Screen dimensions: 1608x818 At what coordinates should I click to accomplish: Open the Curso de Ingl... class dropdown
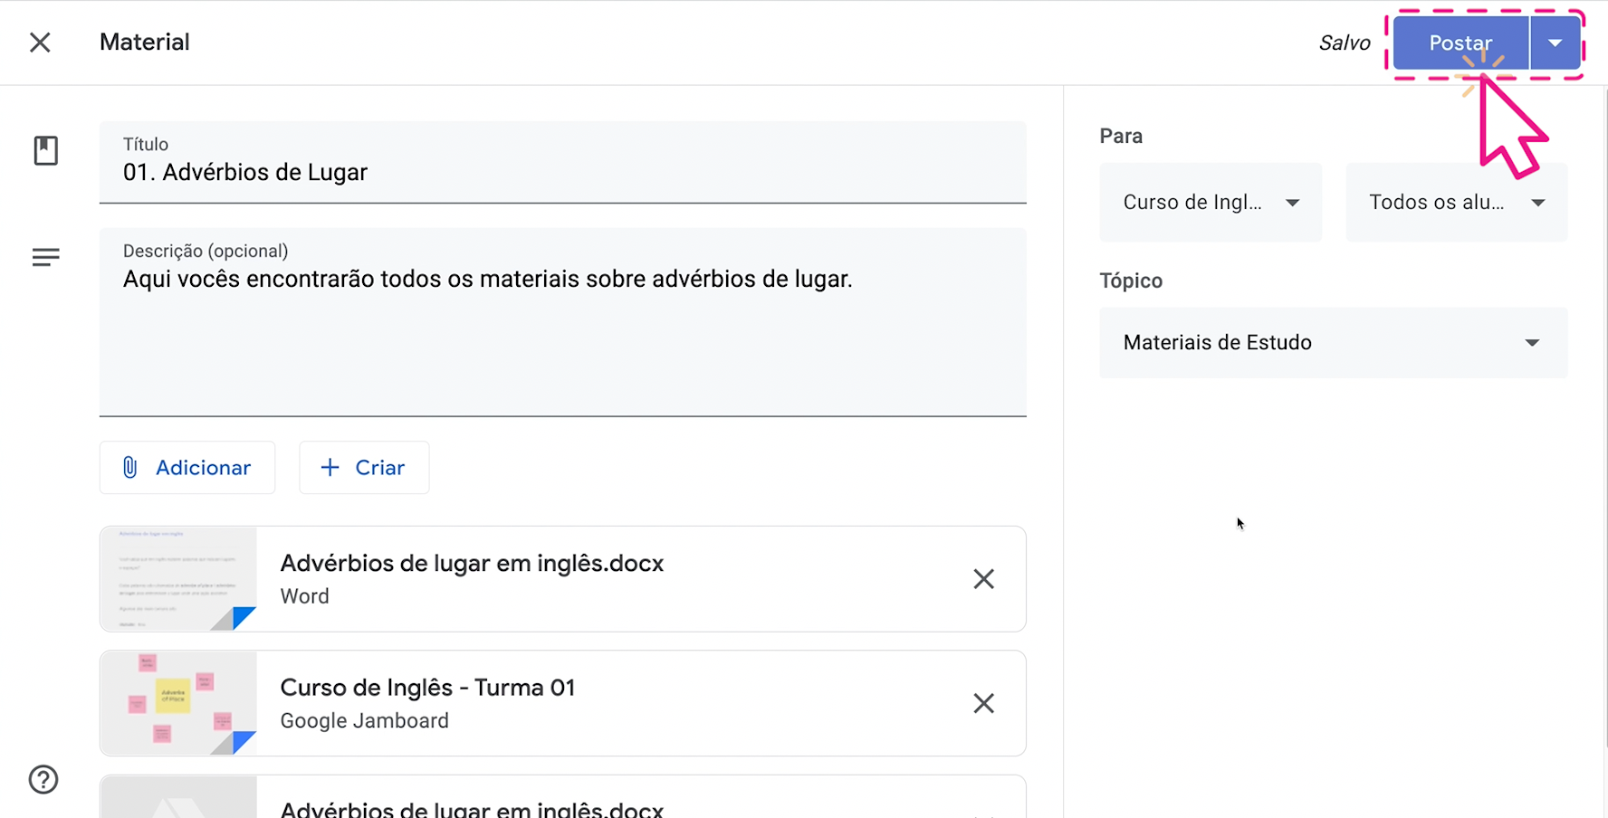[x=1211, y=203]
